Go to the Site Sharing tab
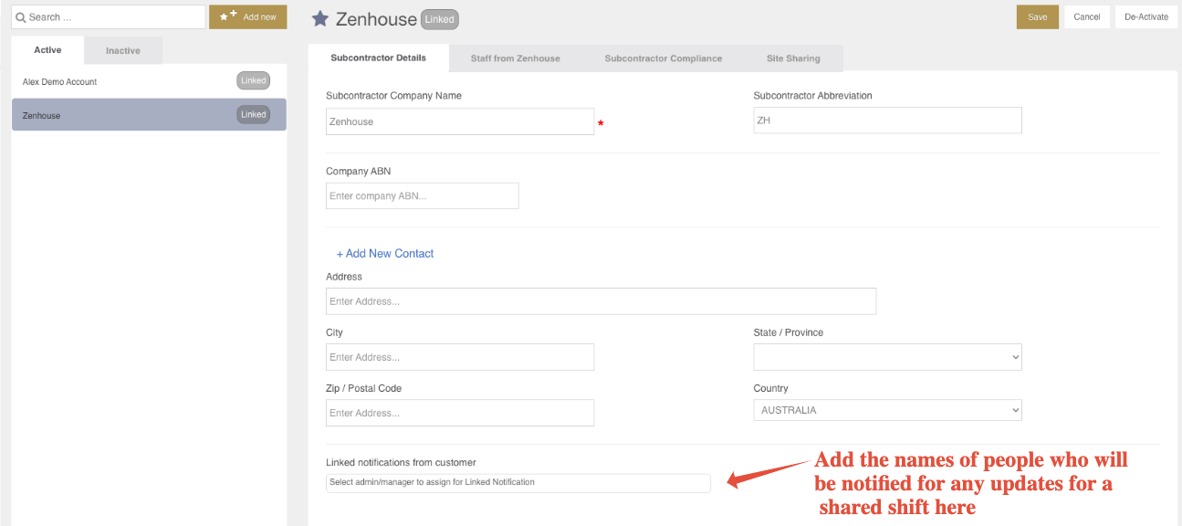The width and height of the screenshot is (1182, 526). [793, 58]
